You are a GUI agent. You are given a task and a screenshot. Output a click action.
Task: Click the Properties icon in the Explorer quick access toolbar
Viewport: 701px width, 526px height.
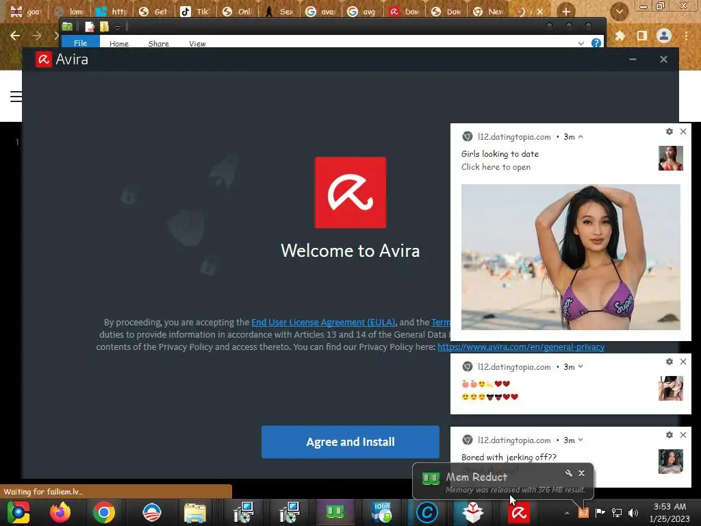pyautogui.click(x=90, y=27)
